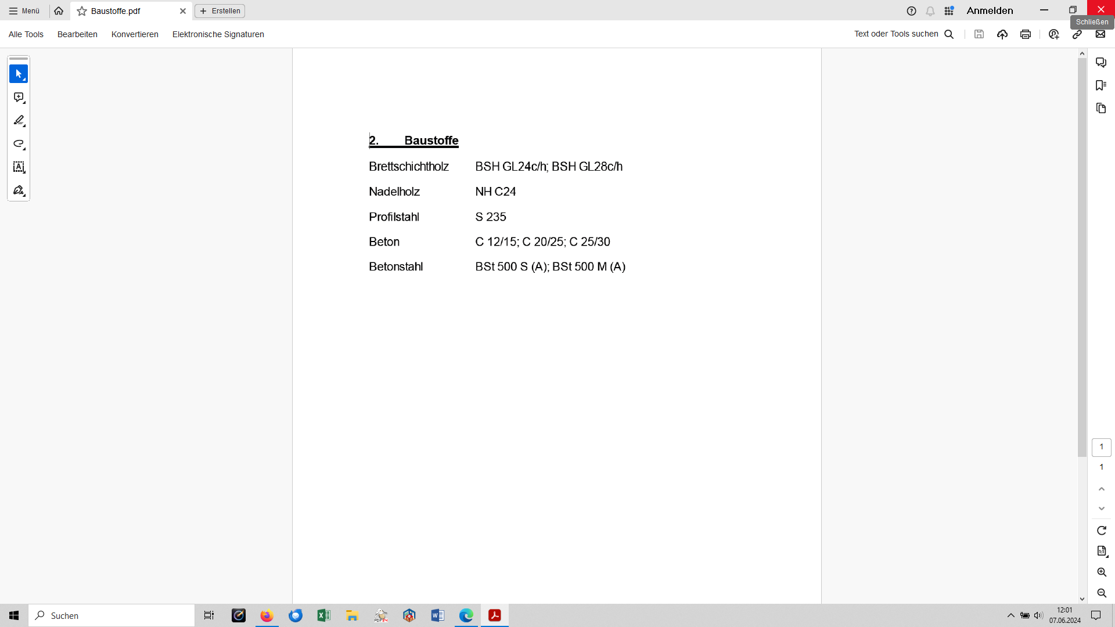Image resolution: width=1115 pixels, height=627 pixels.
Task: Open the comments panel on right
Action: point(1101,62)
